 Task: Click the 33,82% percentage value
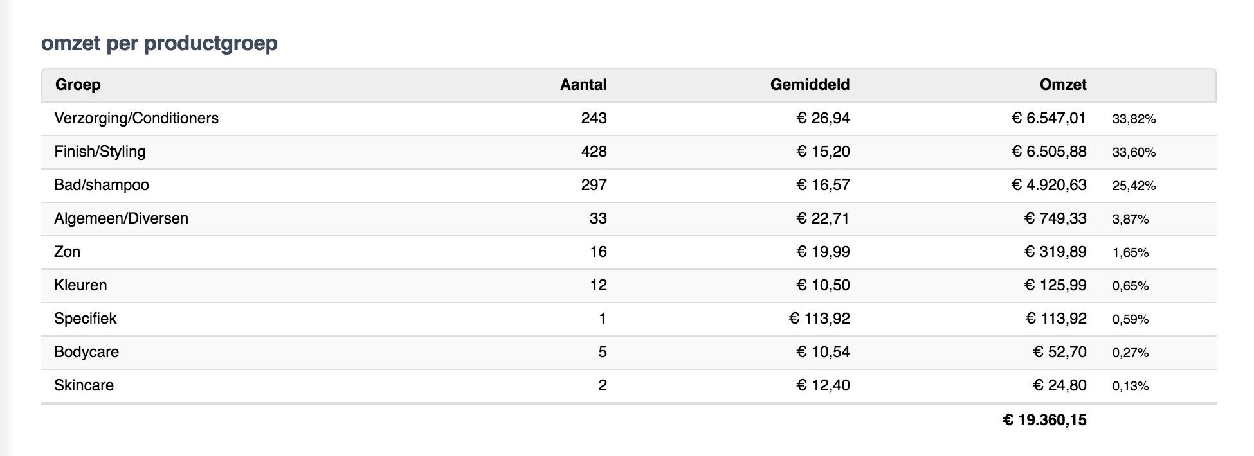click(x=1134, y=119)
